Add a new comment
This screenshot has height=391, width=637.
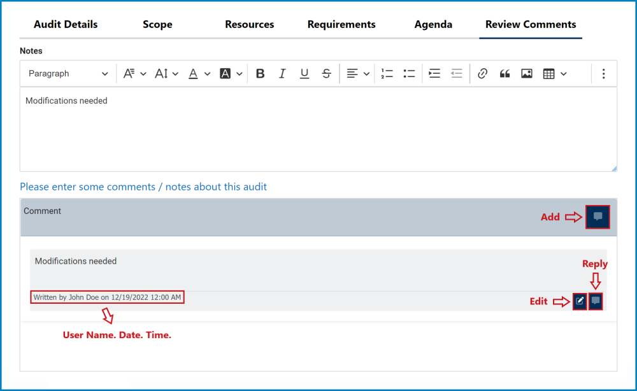pos(598,217)
